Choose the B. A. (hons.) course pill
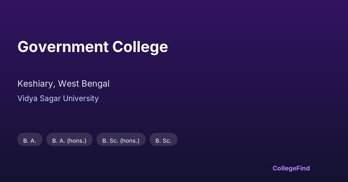Viewport: 348px width, 182px height. 69,141
